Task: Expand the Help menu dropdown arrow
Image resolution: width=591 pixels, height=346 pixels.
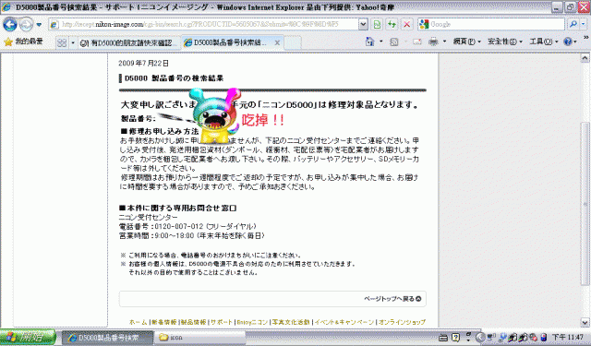Action: pyautogui.click(x=575, y=42)
